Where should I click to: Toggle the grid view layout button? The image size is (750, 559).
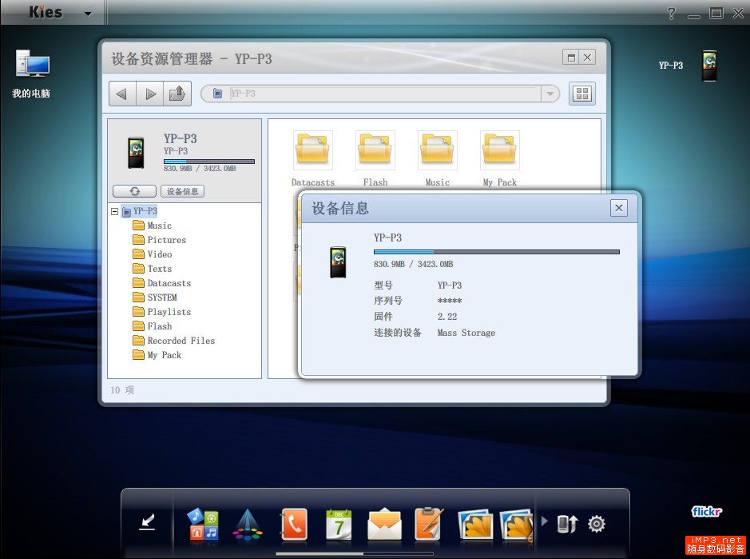point(581,93)
